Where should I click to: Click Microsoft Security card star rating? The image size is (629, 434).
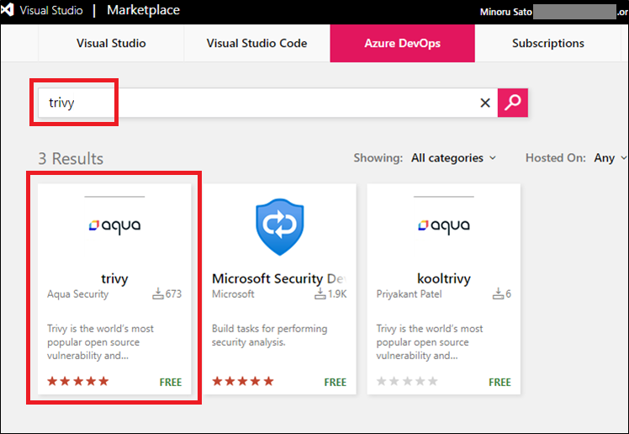click(x=243, y=381)
